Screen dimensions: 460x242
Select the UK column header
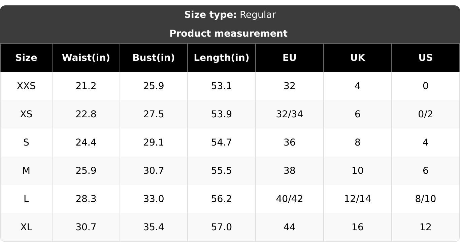coord(358,58)
